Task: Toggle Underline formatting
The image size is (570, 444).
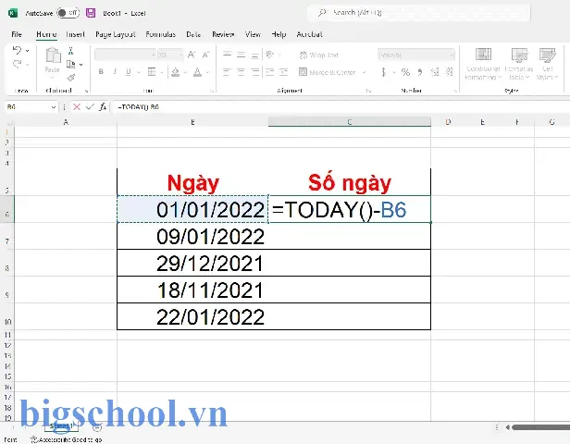Action: pyautogui.click(x=129, y=72)
